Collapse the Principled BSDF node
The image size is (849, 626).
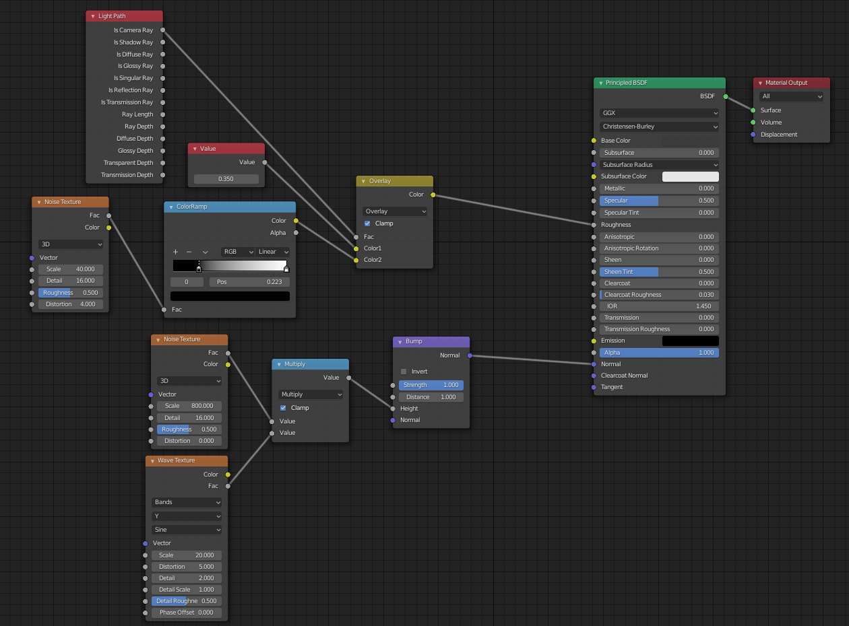coord(600,83)
